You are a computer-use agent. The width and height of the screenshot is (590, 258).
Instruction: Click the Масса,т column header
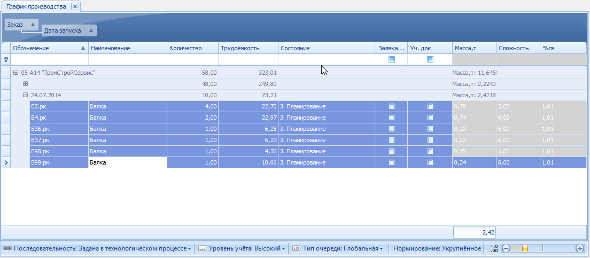(474, 48)
